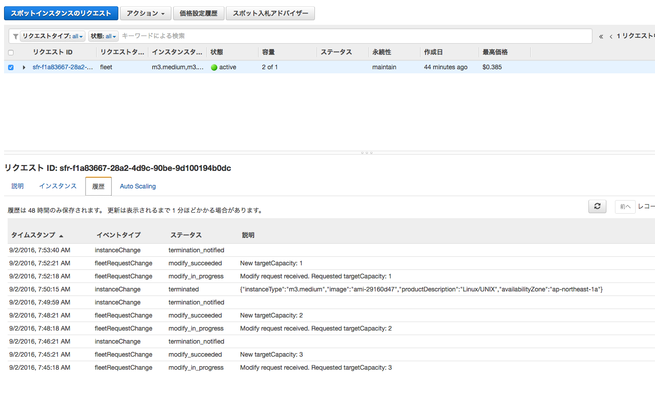
Task: Refresh the history list
Action: 597,206
